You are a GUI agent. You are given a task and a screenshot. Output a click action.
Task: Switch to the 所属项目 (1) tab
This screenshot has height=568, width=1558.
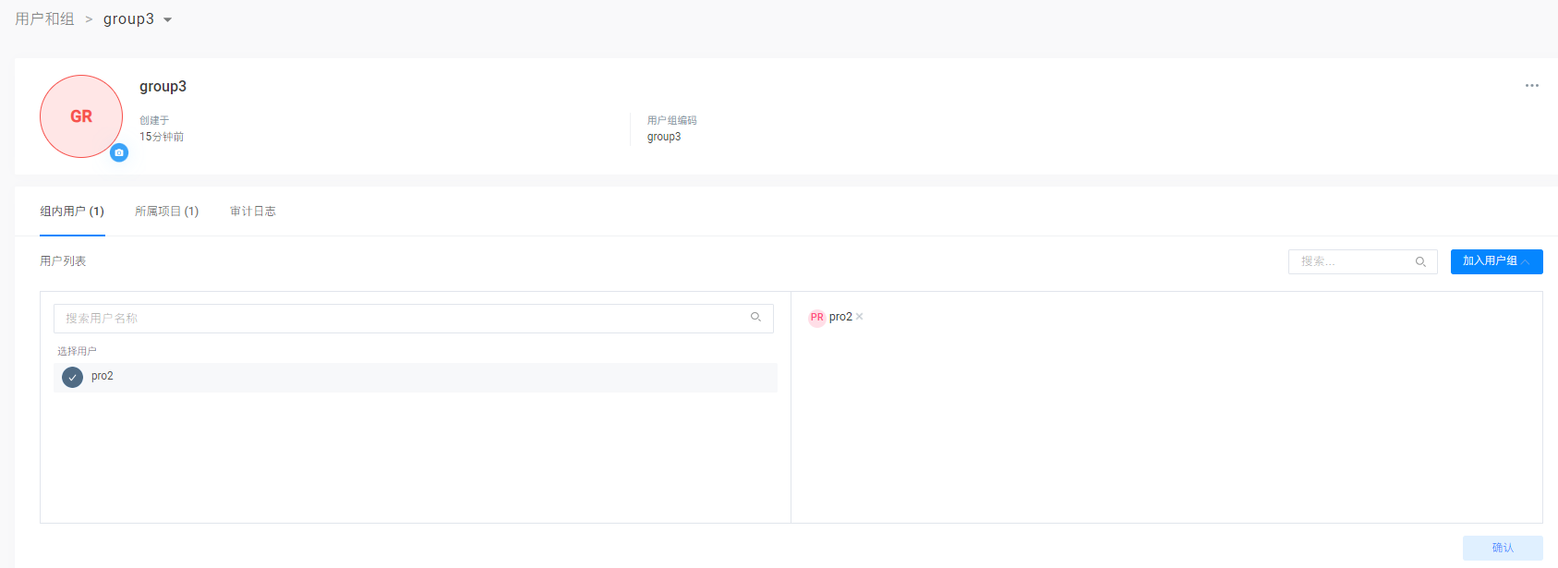pos(166,211)
